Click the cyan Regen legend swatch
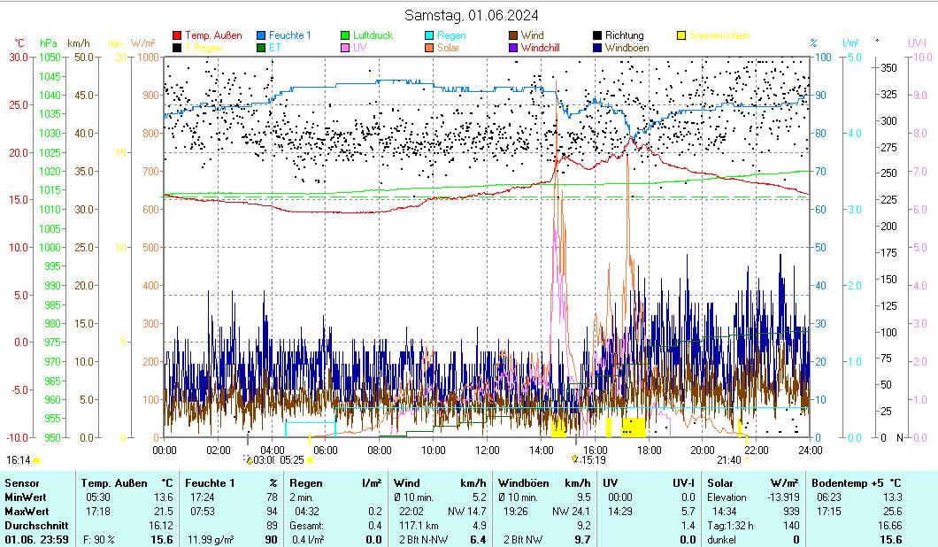938x547 pixels. tap(430, 35)
